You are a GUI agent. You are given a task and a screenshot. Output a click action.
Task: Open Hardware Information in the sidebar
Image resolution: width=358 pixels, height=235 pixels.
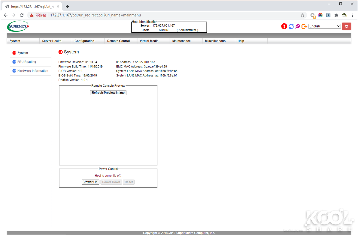[x=33, y=71]
